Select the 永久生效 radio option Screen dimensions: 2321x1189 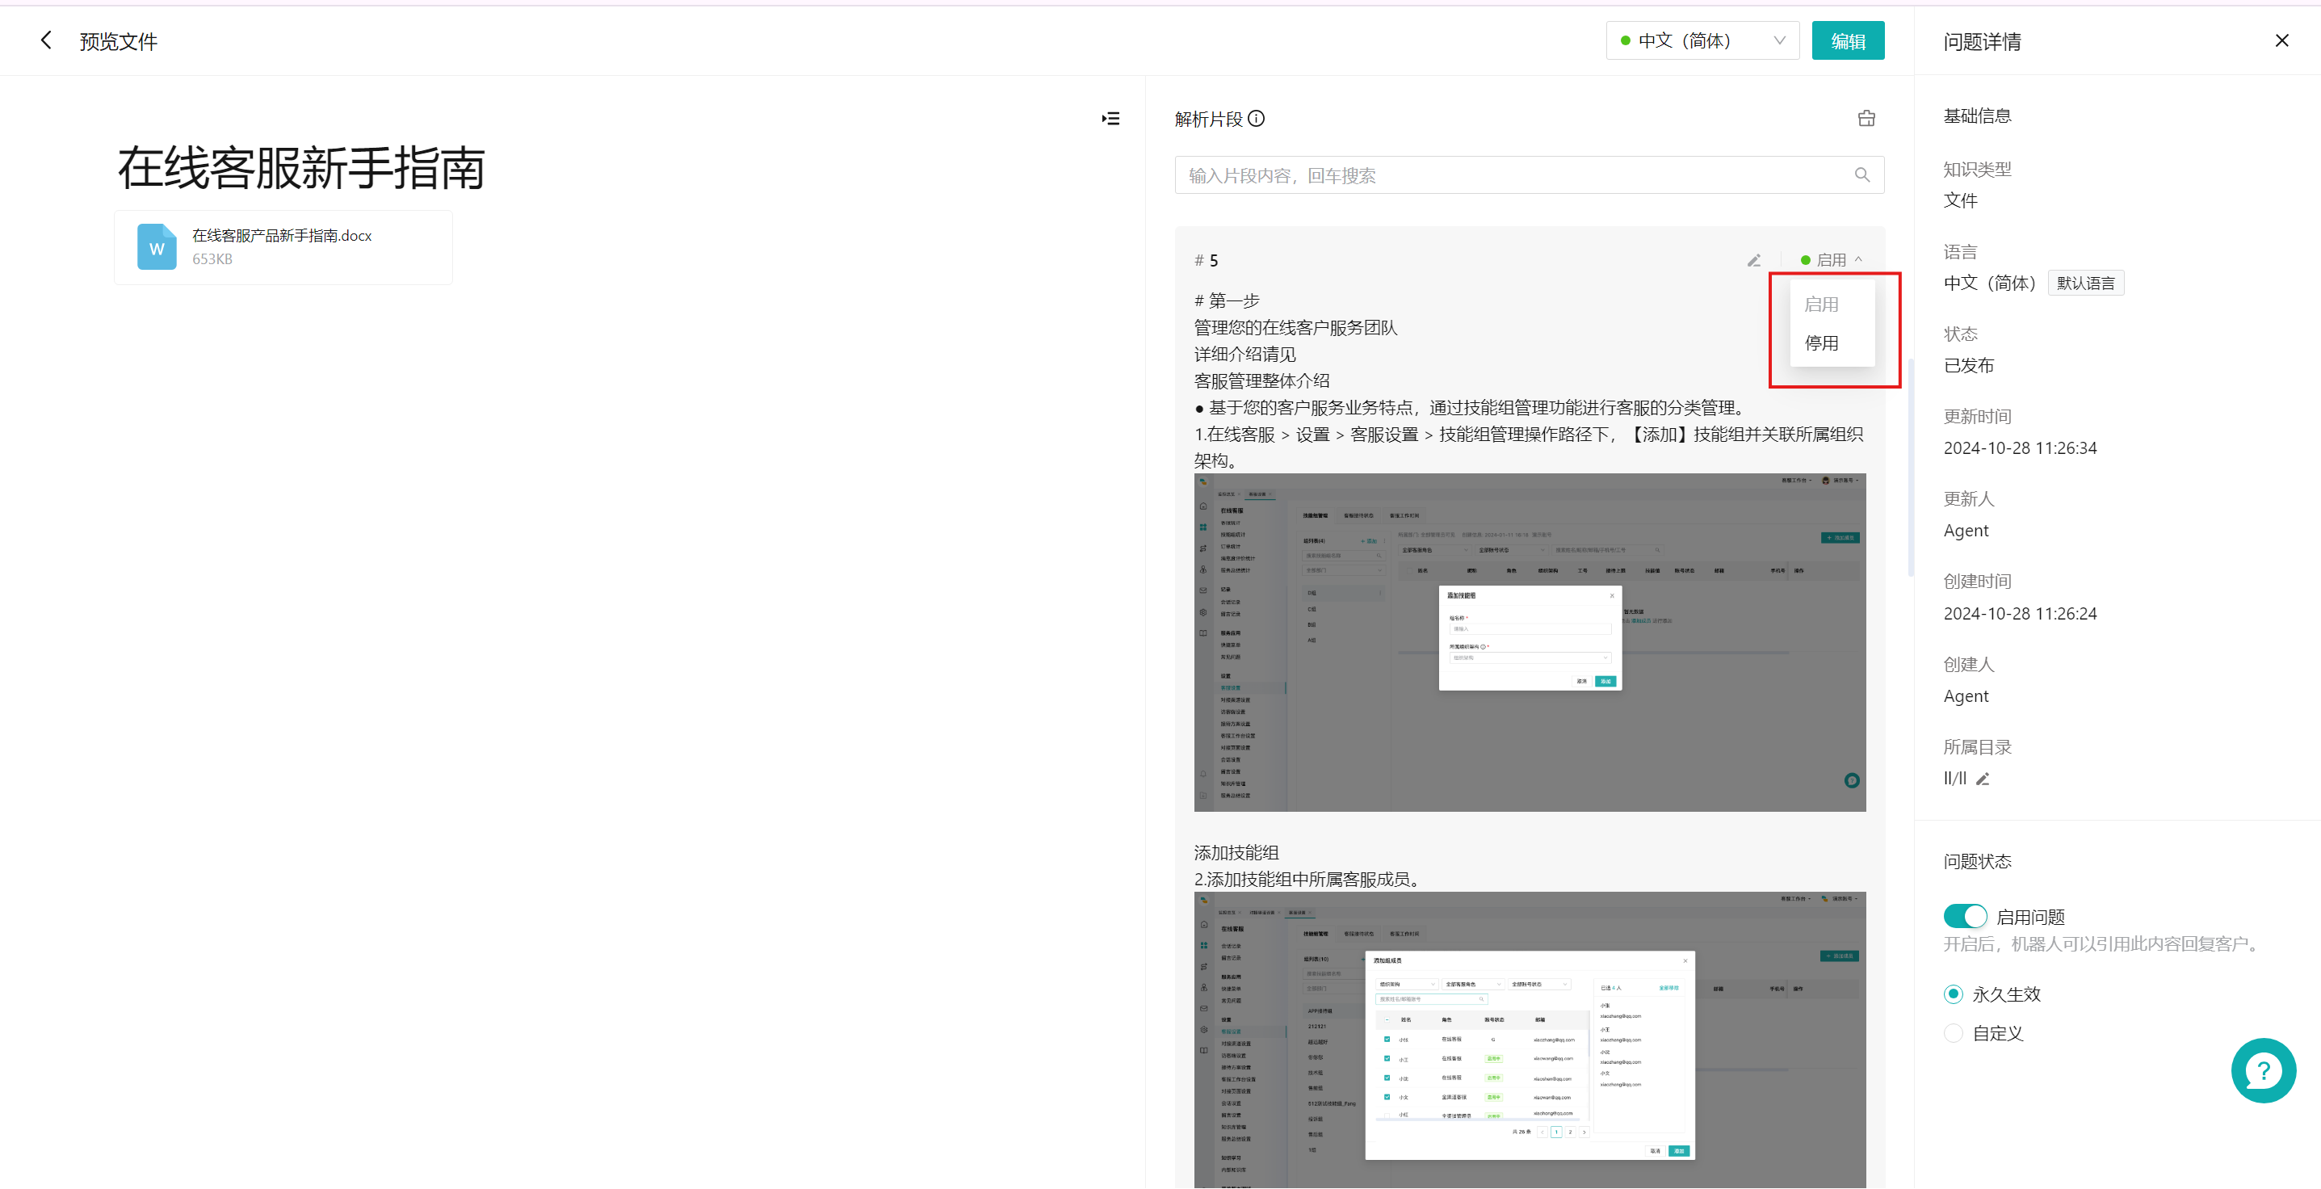click(x=1953, y=994)
